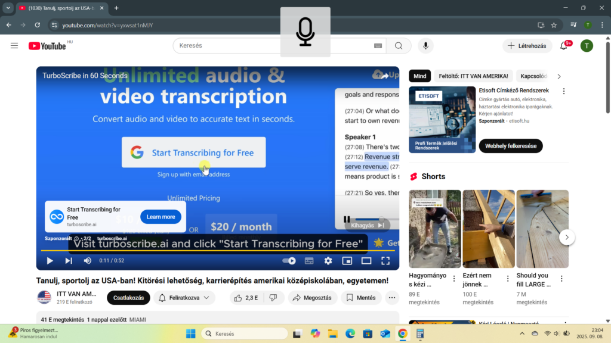611x343 pixels.
Task: Enable theater mode
Action: 366,261
